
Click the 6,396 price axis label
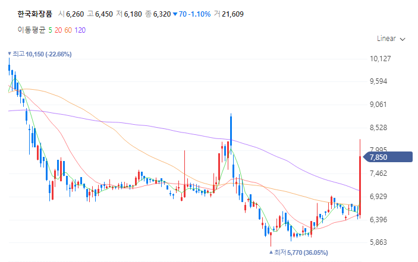[x=378, y=220]
